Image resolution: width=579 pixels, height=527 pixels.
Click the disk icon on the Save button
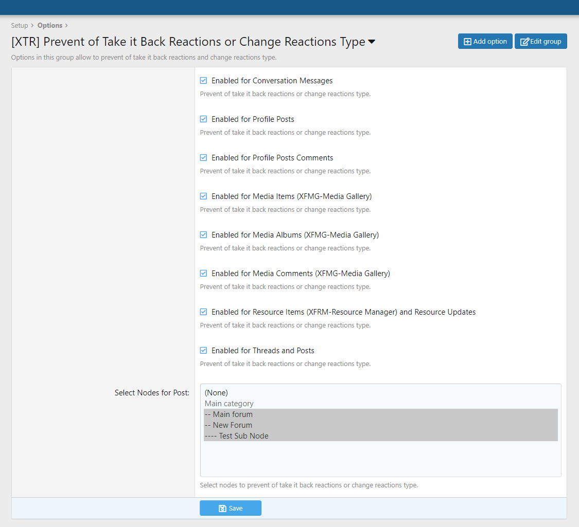222,508
